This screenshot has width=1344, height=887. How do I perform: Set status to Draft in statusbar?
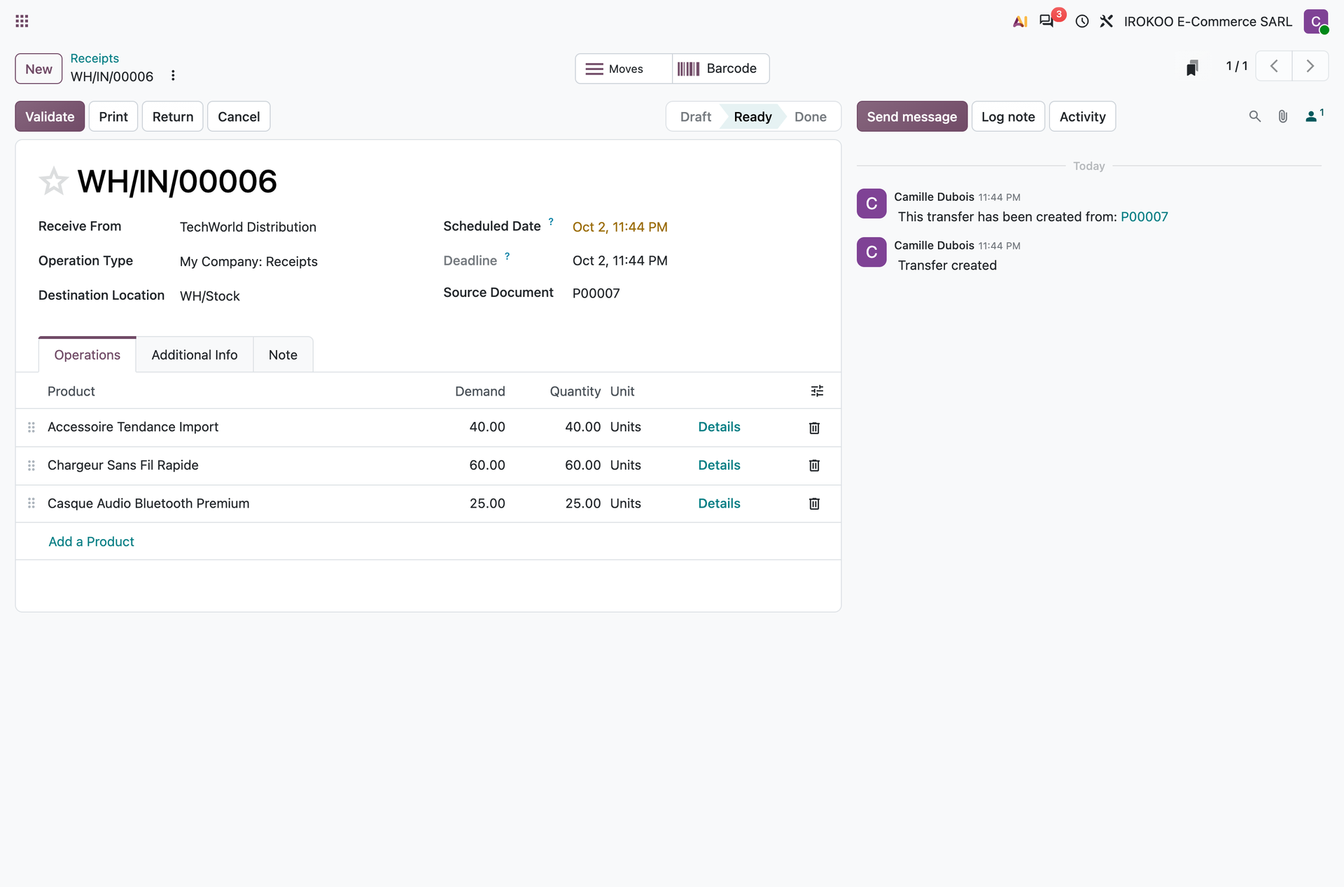[x=695, y=116]
